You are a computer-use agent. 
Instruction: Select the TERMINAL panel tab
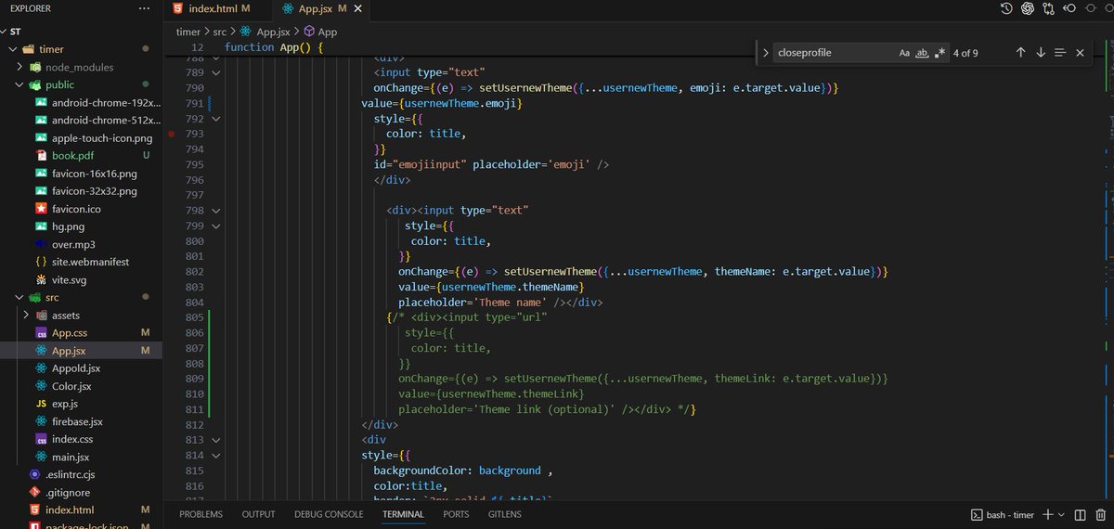[403, 514]
